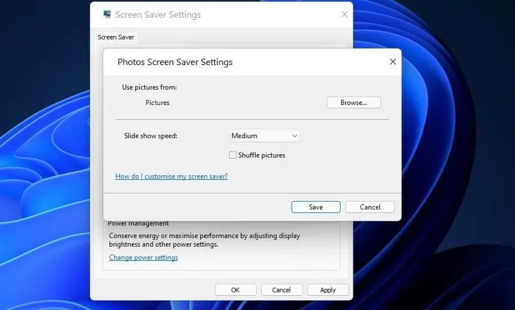This screenshot has width=515, height=310.
Task: Click the 'Slide show speed:' label
Action: (151, 136)
